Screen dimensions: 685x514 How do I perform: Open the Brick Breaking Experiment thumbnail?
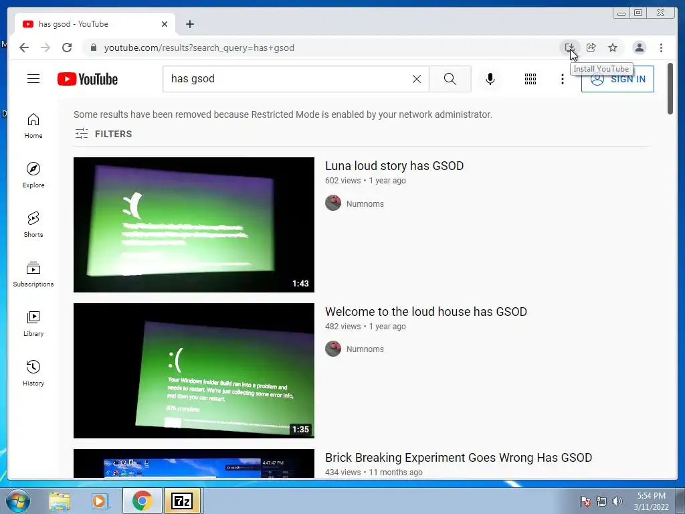coord(193,463)
